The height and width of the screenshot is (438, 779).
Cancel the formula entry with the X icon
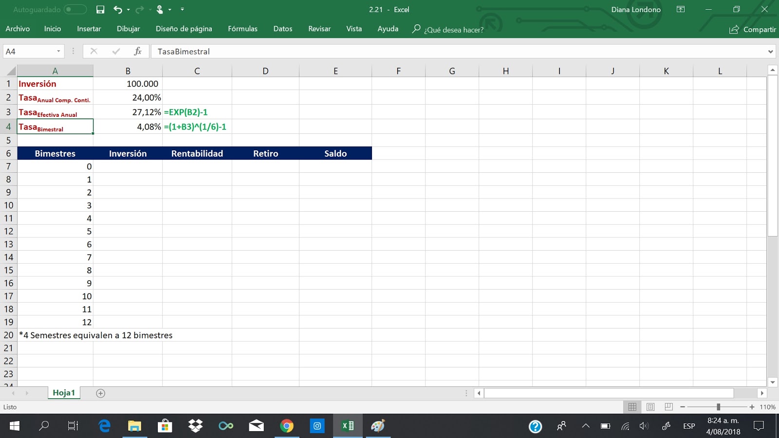93,51
